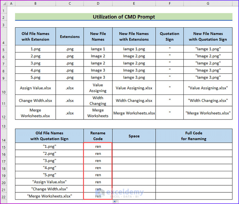Select column A header
The image size is (239, 204).
tap(11, 3)
